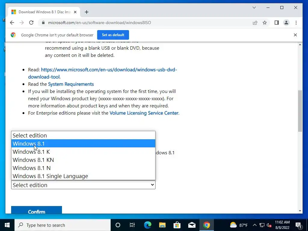The image size is (308, 231).
Task: Open the Chrome three-dot menu
Action: point(296,23)
